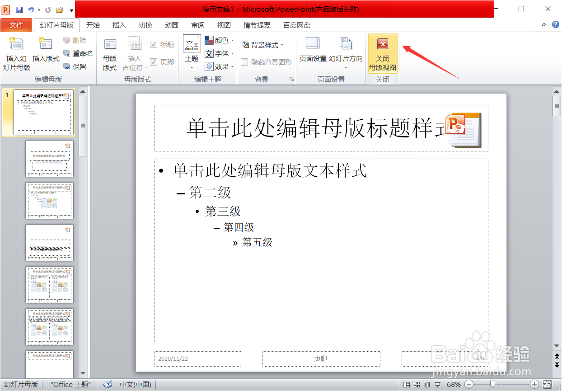Select slide master thumbnail number 1
The image size is (562, 391).
click(x=43, y=112)
